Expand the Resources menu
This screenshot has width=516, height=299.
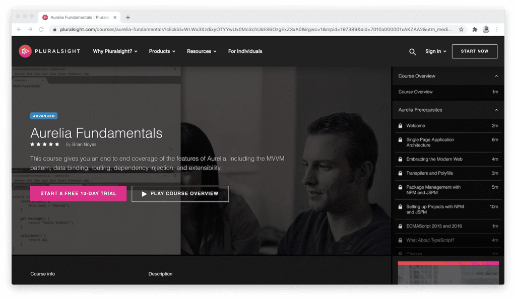[x=202, y=51]
